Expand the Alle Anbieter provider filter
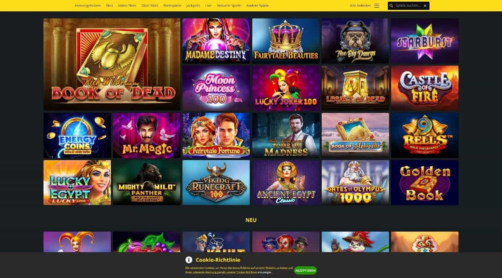Viewport: 502px width, 278px height. (359, 5)
